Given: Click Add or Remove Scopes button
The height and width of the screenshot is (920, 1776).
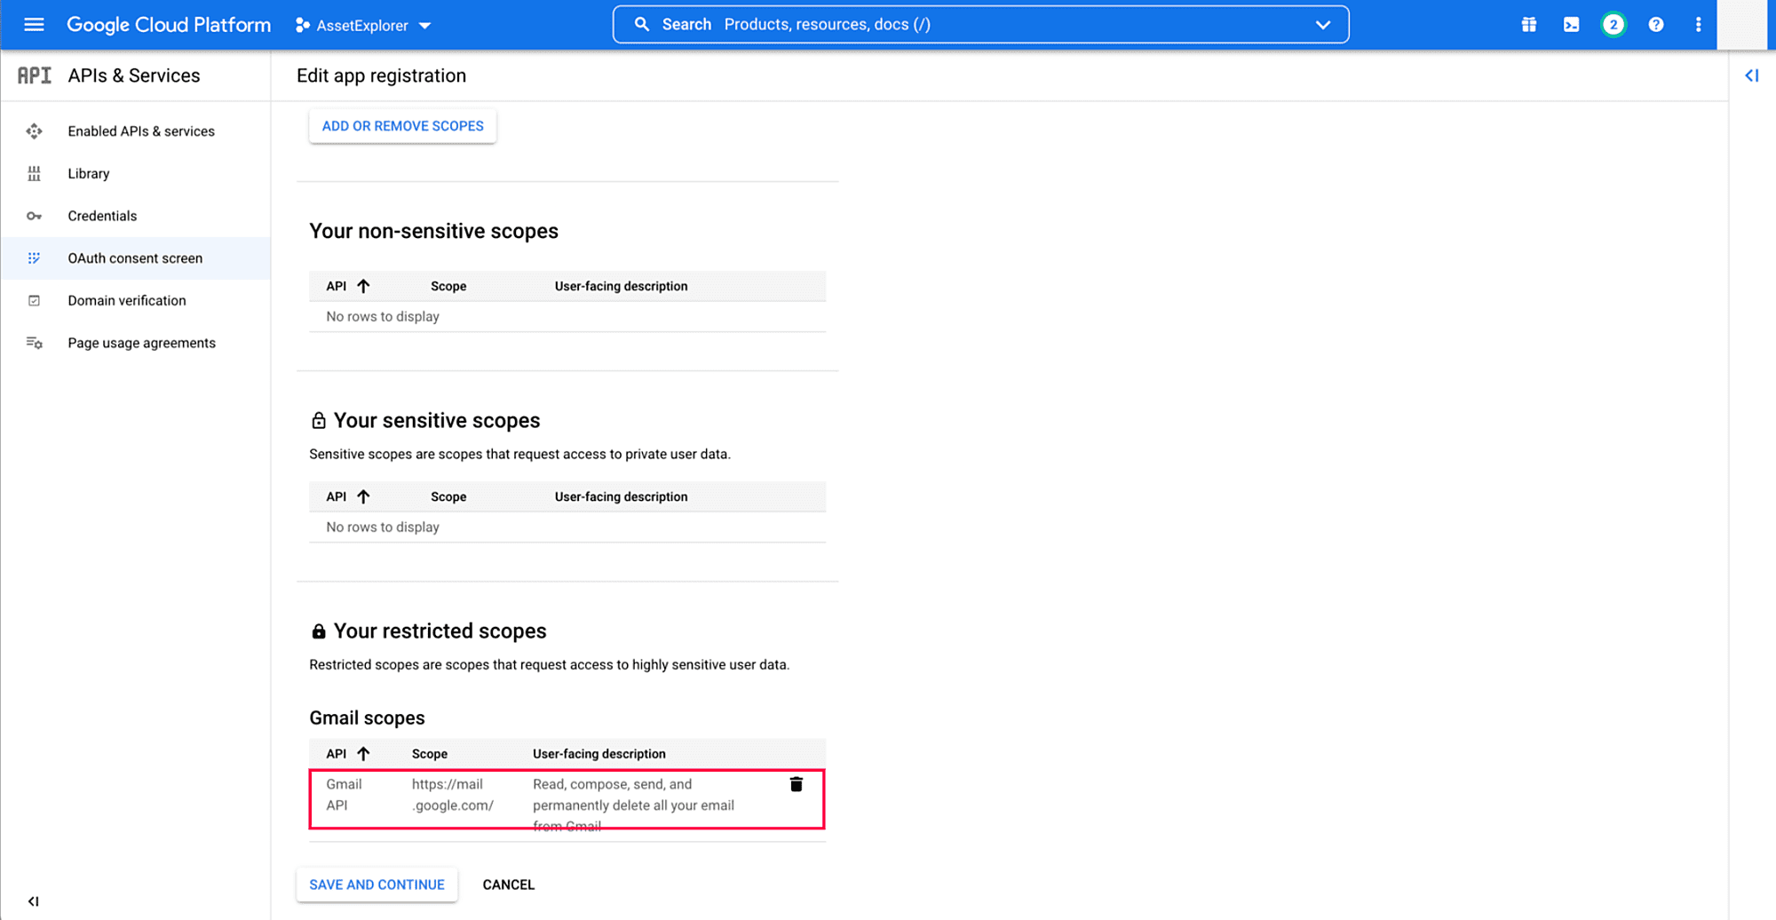Looking at the screenshot, I should pos(402,126).
